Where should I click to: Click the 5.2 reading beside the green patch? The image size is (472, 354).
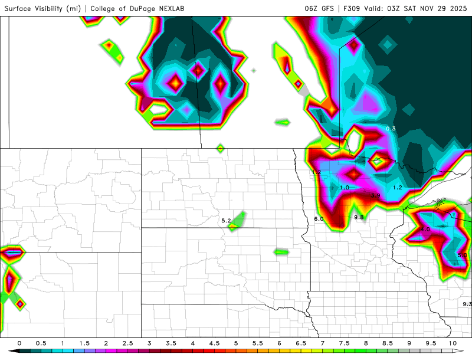click(x=226, y=221)
